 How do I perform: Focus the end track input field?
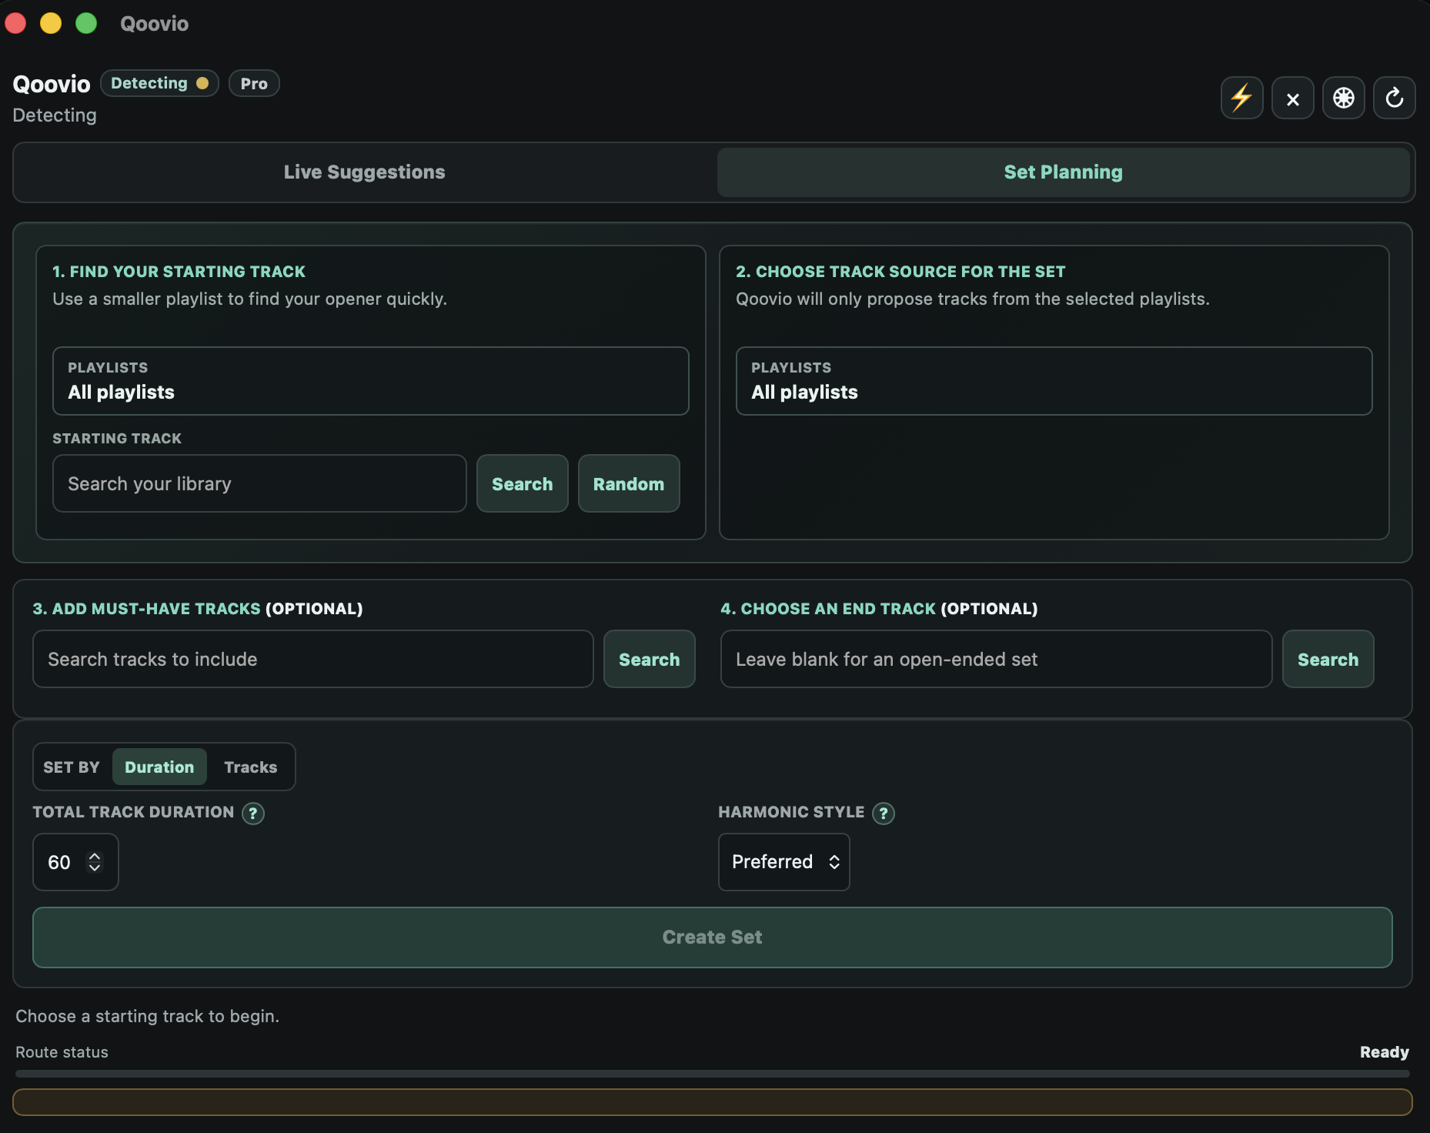[996, 659]
